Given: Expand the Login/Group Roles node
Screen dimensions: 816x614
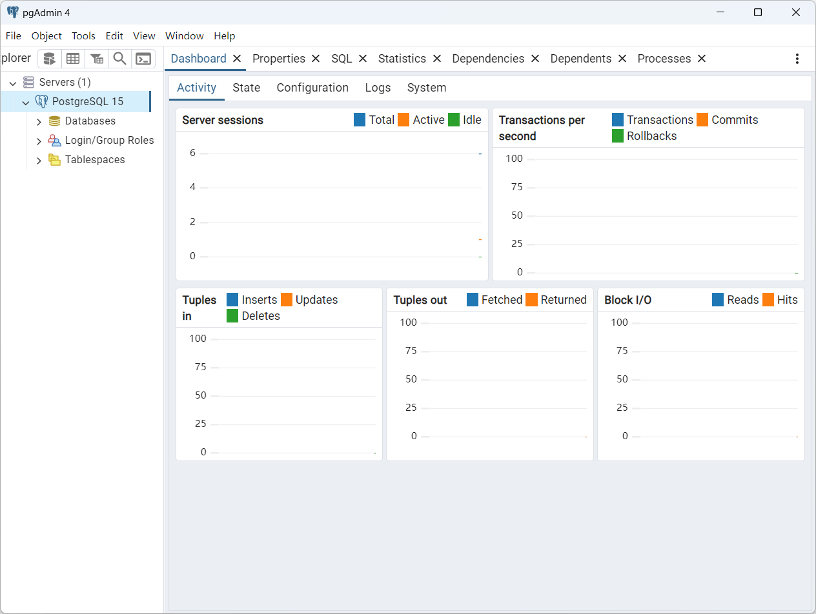Looking at the screenshot, I should click(39, 141).
